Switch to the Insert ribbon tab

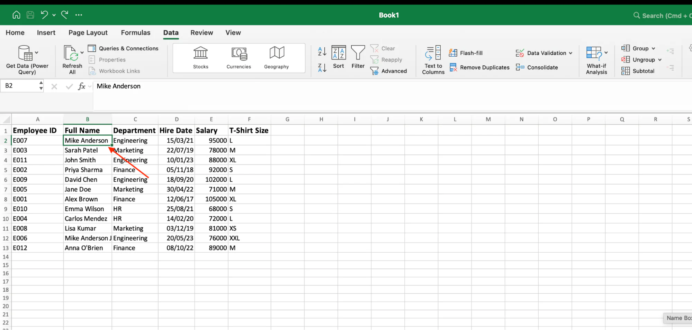click(46, 32)
